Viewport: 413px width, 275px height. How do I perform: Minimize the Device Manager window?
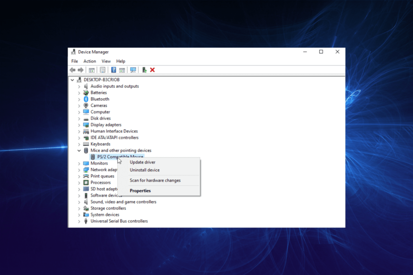tap(305, 52)
